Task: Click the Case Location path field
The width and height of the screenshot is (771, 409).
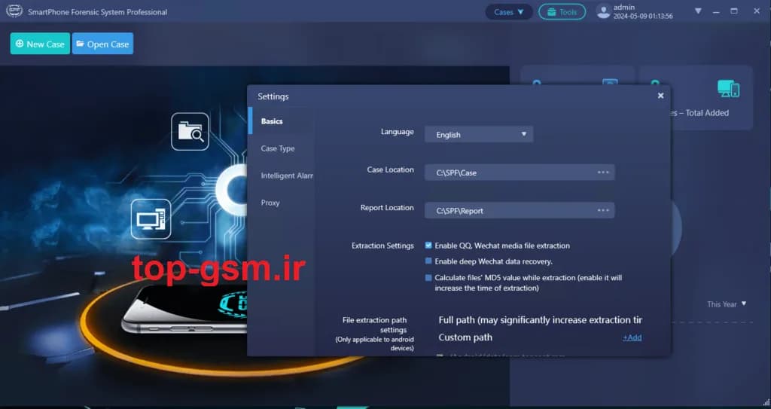Action: [x=520, y=172]
